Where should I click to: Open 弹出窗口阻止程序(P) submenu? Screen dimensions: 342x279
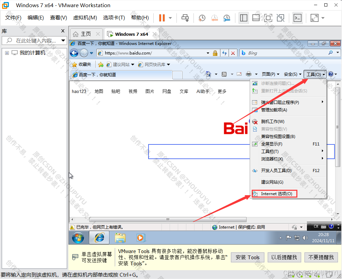tap(280, 102)
